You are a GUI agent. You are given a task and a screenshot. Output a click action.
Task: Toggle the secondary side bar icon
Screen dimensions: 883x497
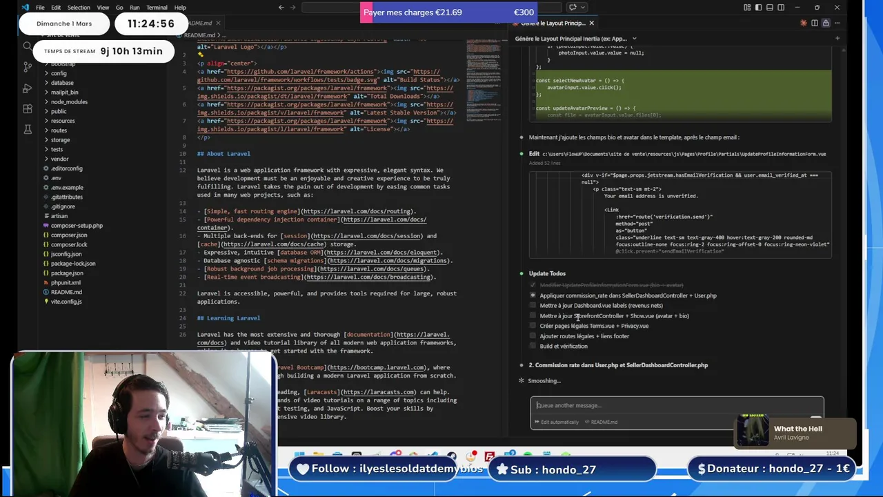[x=781, y=8]
